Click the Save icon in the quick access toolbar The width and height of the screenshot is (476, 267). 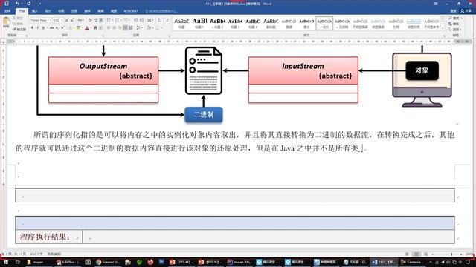[7, 4]
